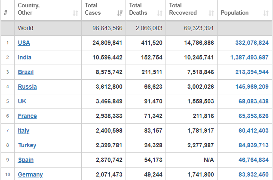Select World total deaths 2,066,003

(x=149, y=28)
